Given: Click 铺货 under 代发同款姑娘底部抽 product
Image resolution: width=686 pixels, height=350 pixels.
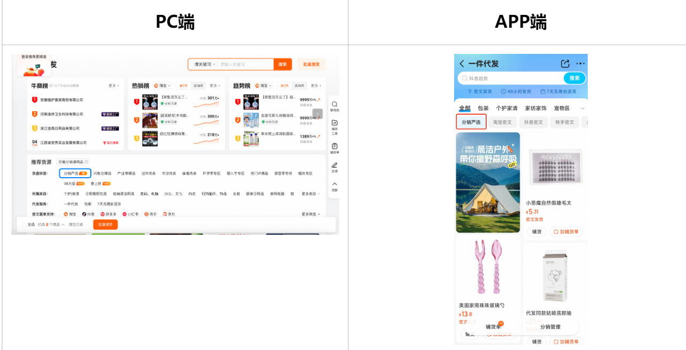Looking at the screenshot, I should pyautogui.click(x=536, y=341).
